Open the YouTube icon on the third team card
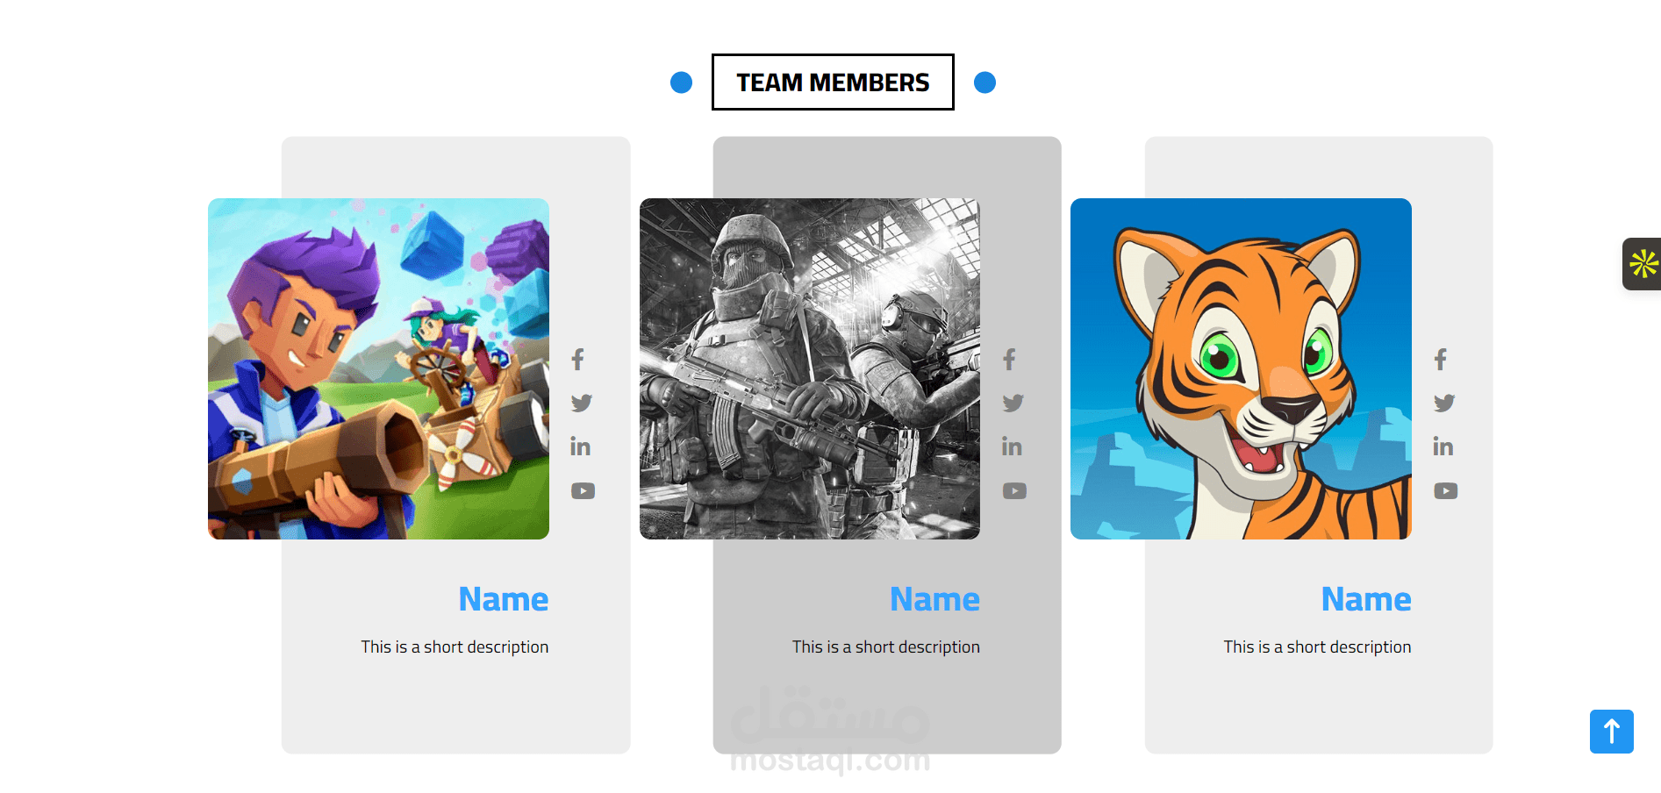Image resolution: width=1661 pixels, height=793 pixels. pyautogui.click(x=1445, y=490)
